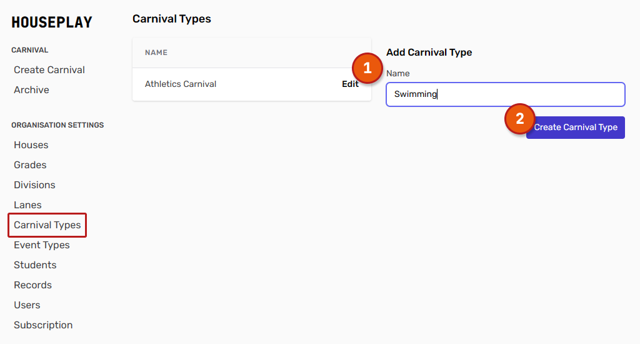640x344 pixels.
Task: Navigate to Subscription settings
Action: 43,325
